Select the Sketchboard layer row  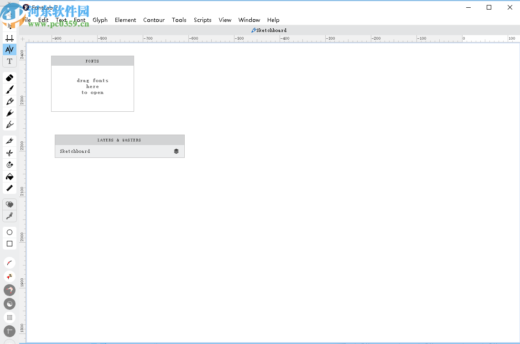pos(120,151)
